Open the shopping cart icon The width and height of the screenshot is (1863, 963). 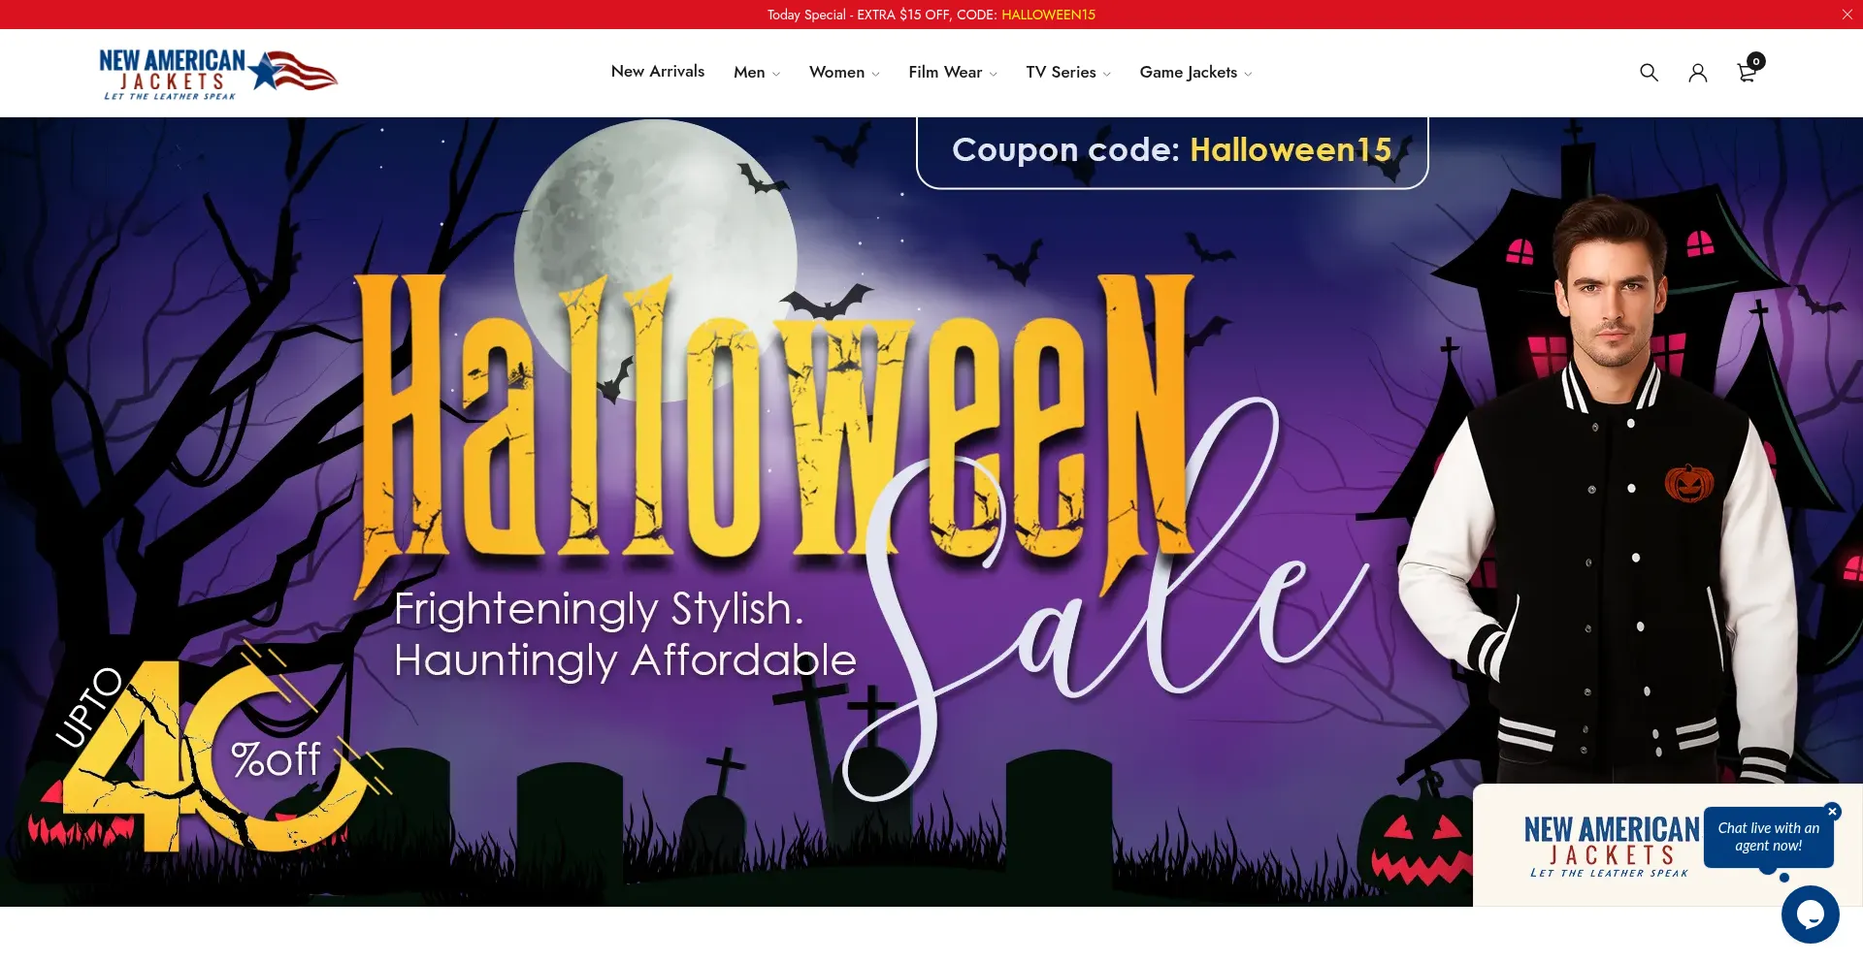[1747, 73]
